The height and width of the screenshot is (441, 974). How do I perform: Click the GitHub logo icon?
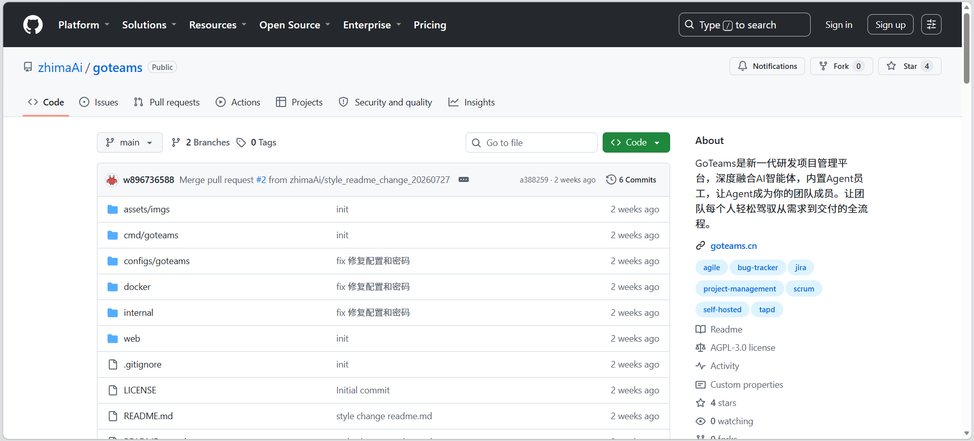(33, 25)
